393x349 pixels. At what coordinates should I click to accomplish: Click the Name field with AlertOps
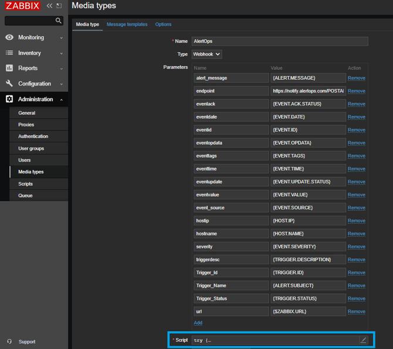(280, 42)
